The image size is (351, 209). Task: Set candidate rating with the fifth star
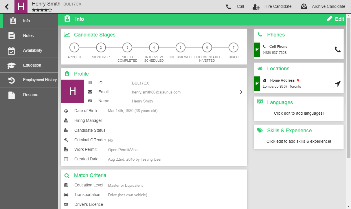coord(50,10)
